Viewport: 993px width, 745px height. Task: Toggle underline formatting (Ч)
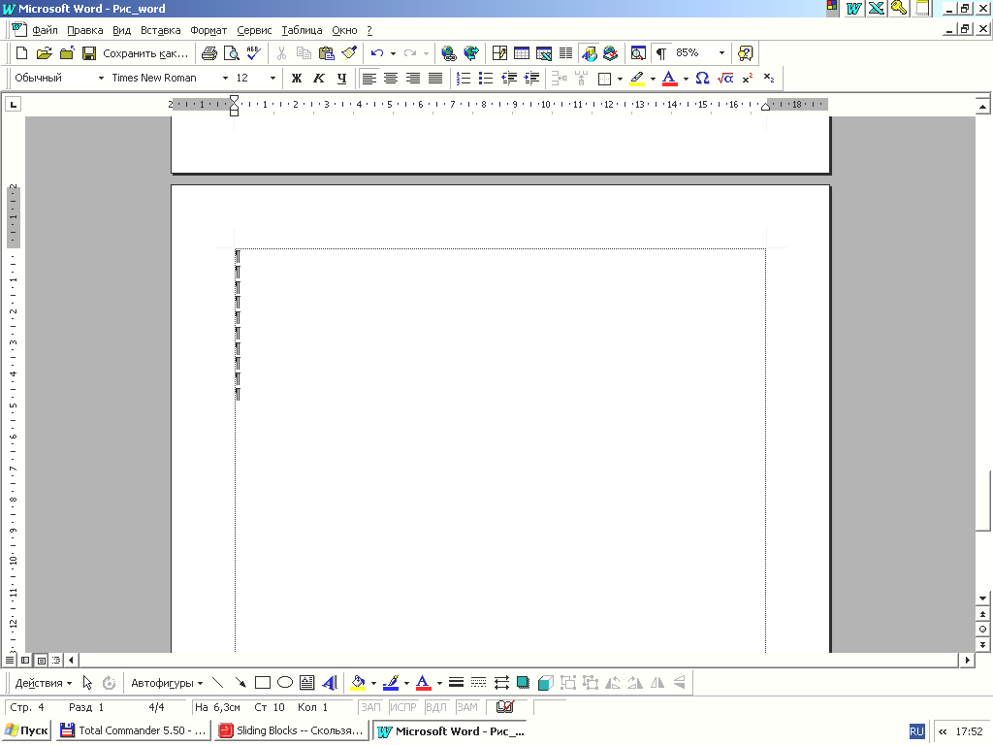(x=342, y=78)
